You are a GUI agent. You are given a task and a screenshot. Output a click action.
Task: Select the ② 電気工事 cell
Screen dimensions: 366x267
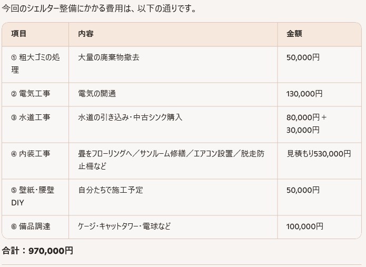click(31, 94)
